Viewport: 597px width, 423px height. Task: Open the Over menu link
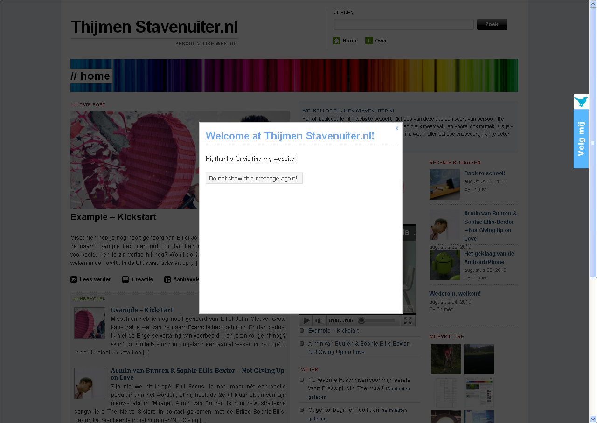coord(381,41)
